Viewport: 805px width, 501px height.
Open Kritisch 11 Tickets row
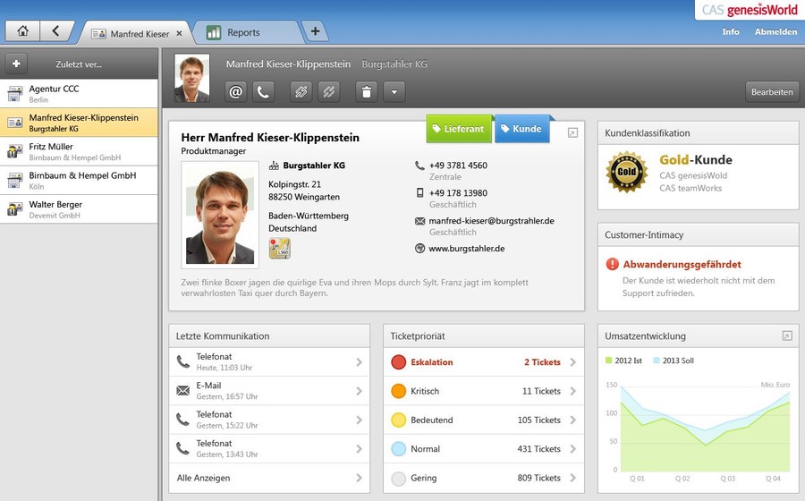click(484, 391)
